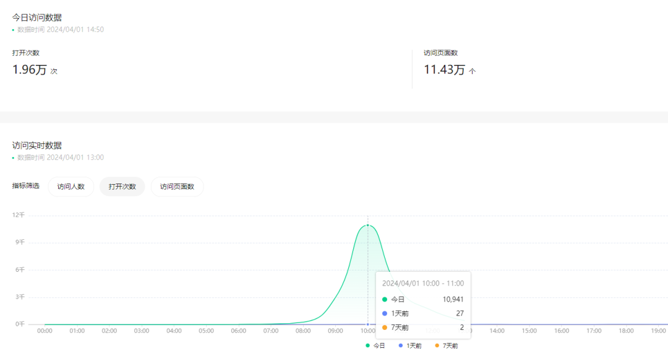This screenshot has height=359, width=668.
Task: Click the 19:00 x-axis label
Action: [658, 331]
